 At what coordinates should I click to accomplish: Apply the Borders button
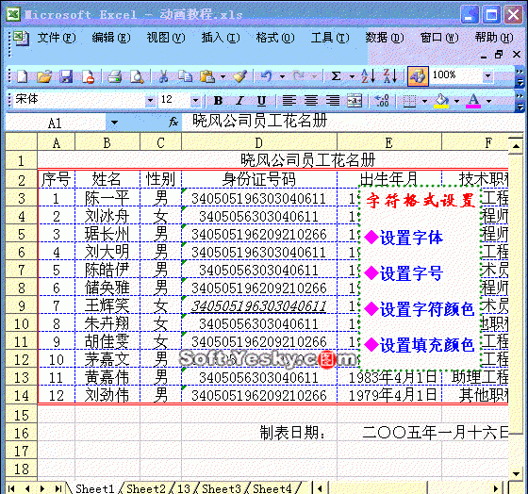coord(409,100)
